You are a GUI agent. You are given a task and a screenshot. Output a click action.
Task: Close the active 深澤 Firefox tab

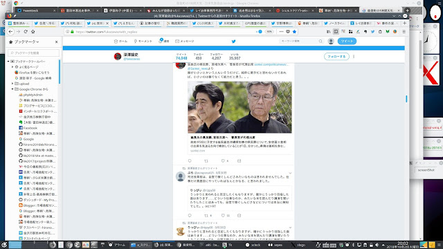click(x=107, y=23)
